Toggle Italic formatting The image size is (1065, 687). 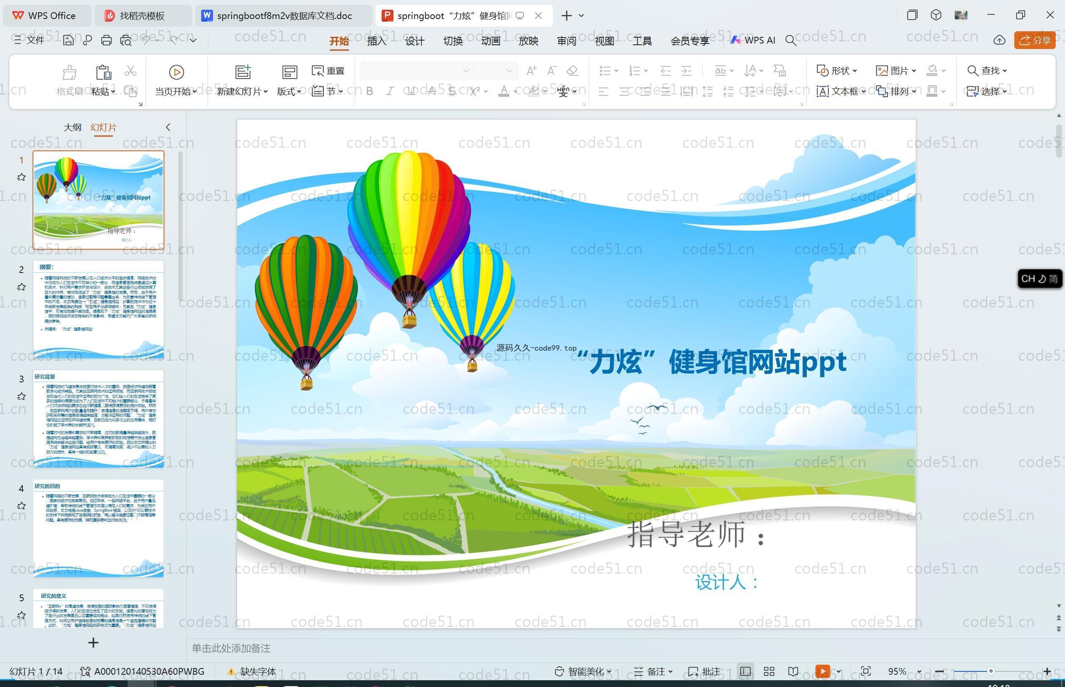pos(390,91)
